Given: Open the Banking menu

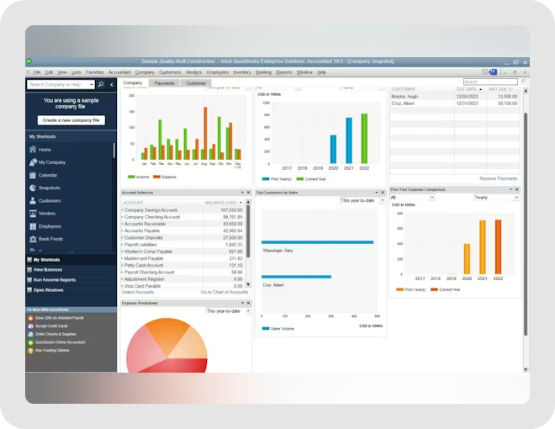Looking at the screenshot, I should point(263,72).
